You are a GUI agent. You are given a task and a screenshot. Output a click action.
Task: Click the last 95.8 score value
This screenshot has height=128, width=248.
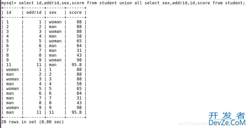point(76,112)
